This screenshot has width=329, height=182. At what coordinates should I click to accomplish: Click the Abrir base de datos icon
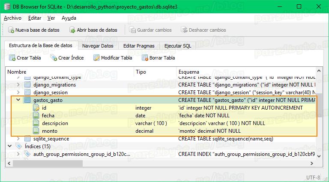pos(71,30)
